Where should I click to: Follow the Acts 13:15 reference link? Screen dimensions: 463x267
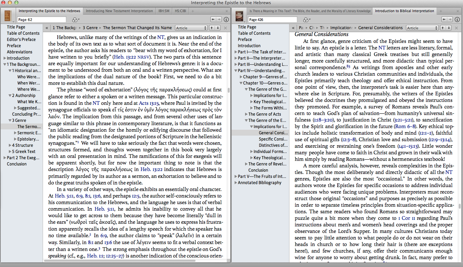click(150, 103)
